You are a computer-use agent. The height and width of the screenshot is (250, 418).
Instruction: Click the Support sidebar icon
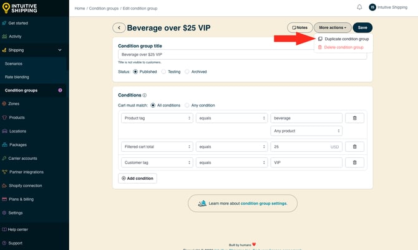point(4,243)
